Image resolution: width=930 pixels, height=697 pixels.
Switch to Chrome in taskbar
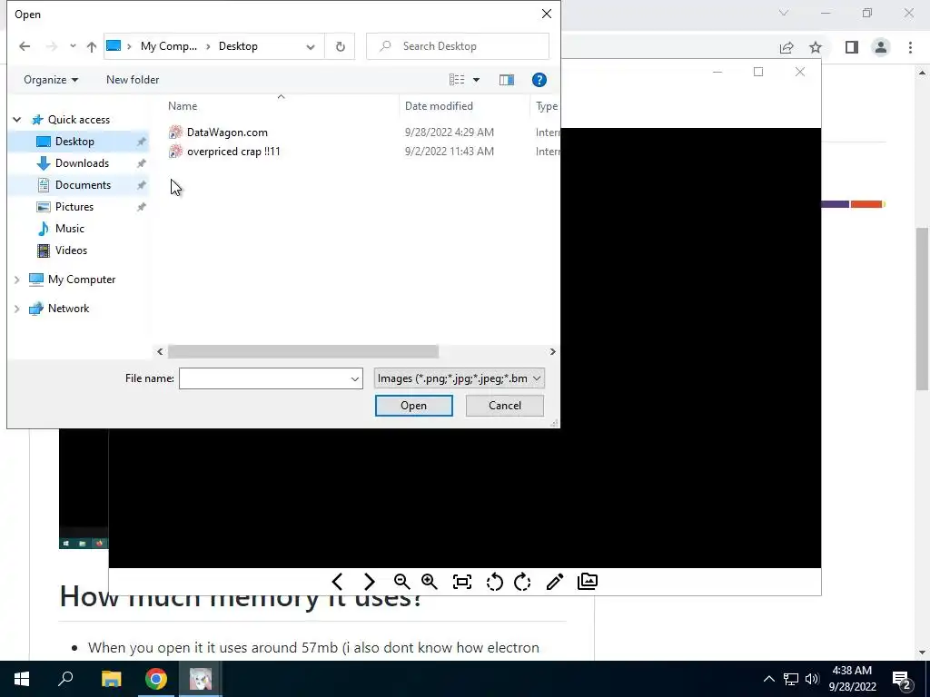coord(156,679)
